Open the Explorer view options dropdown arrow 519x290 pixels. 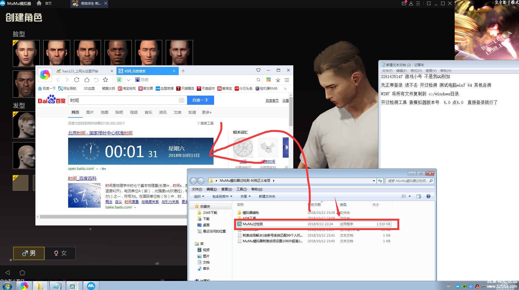point(410,196)
